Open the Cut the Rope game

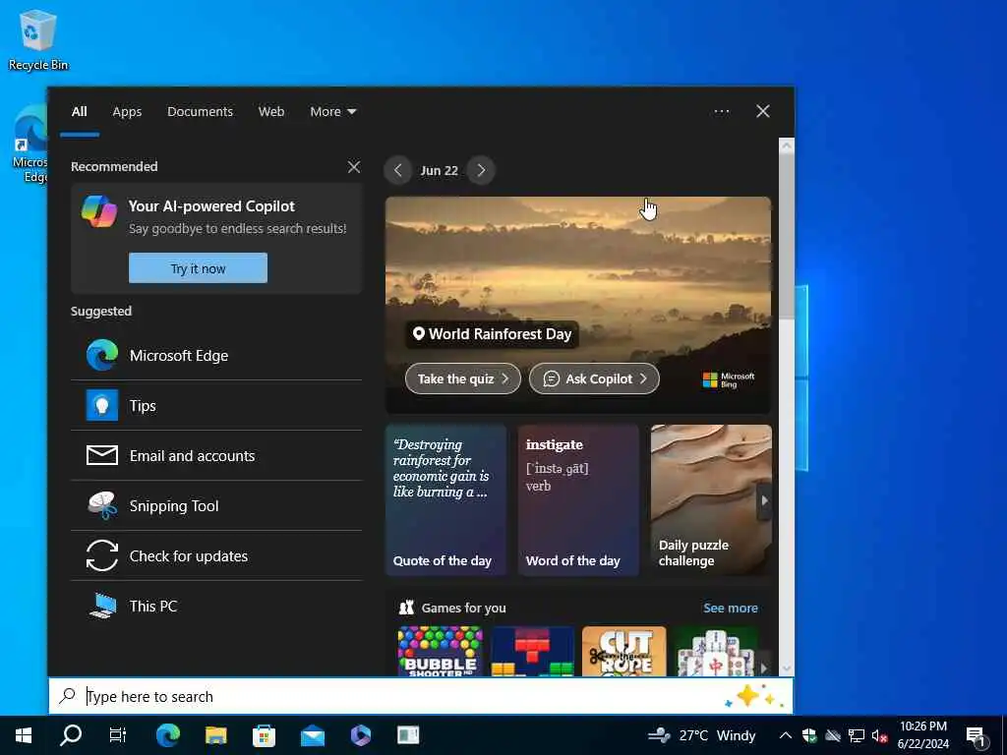pos(623,651)
